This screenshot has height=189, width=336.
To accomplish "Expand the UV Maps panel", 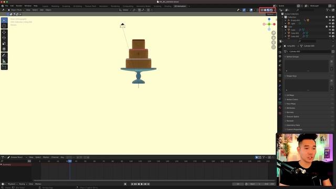I will [290, 95].
